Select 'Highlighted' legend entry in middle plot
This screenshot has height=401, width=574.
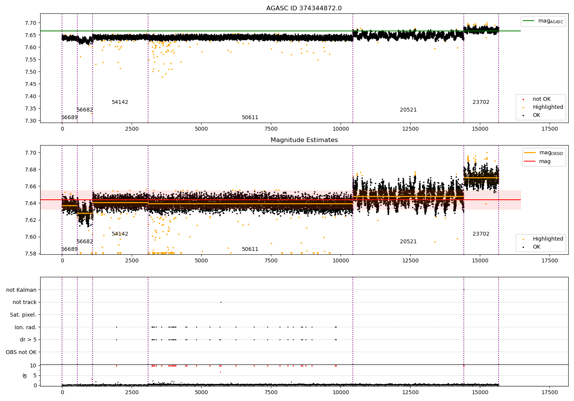(x=548, y=239)
